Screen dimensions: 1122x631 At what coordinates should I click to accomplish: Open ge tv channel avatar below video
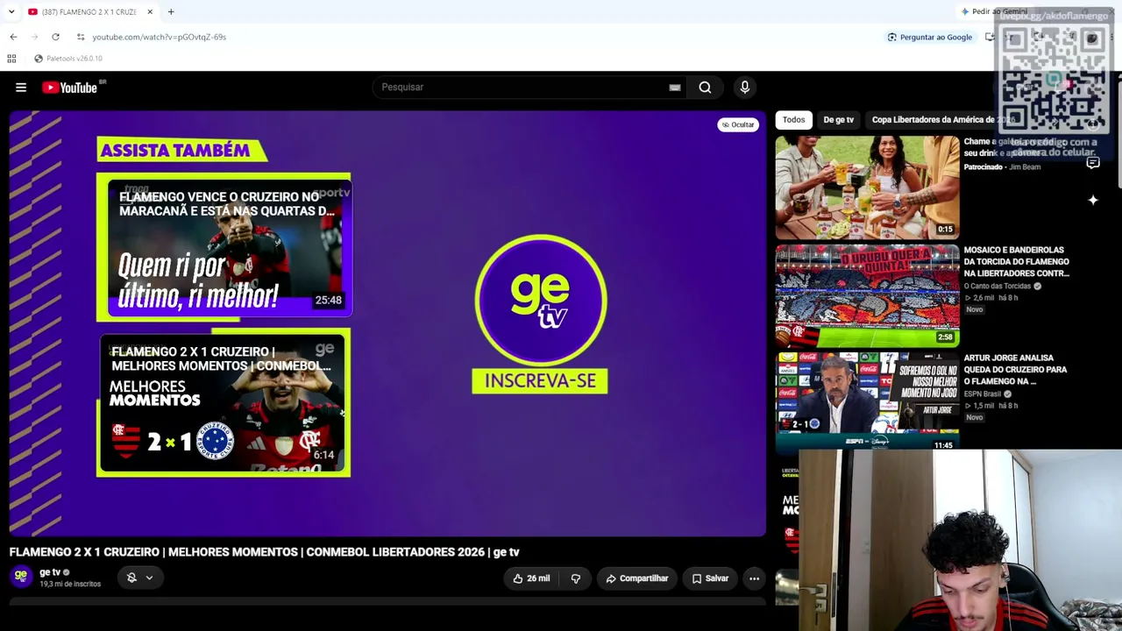[x=21, y=577]
